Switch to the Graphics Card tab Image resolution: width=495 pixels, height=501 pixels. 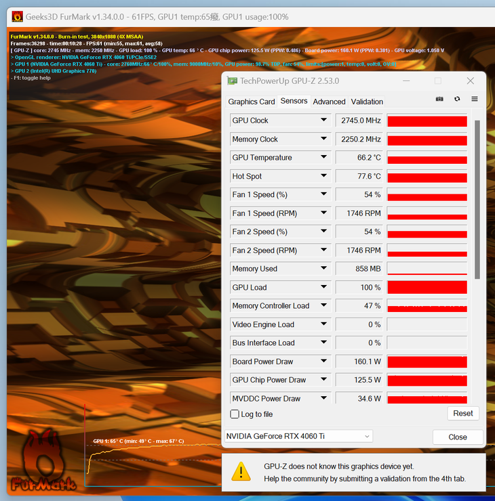pos(251,102)
